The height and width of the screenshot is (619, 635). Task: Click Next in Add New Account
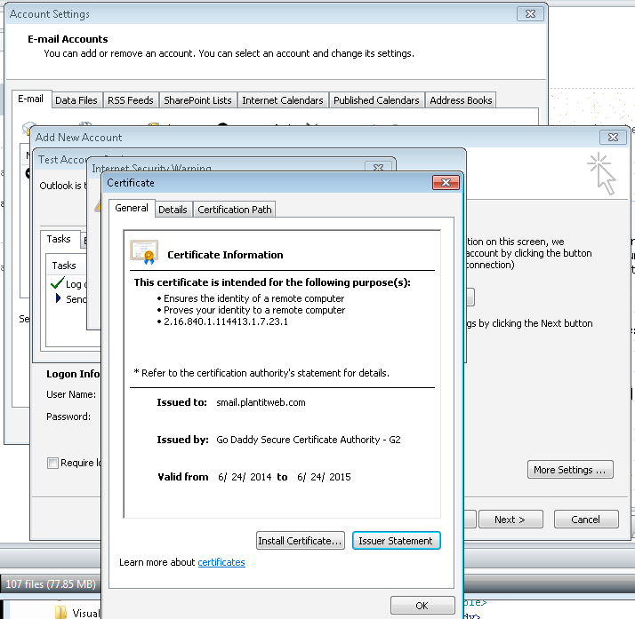click(510, 520)
